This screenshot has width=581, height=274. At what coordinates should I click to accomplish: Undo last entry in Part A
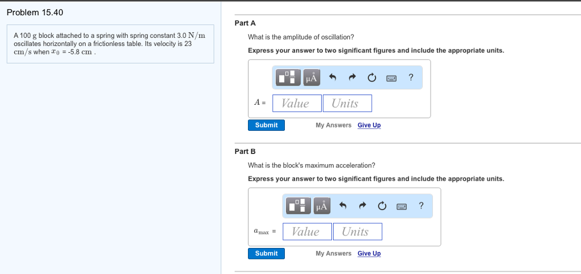point(333,78)
